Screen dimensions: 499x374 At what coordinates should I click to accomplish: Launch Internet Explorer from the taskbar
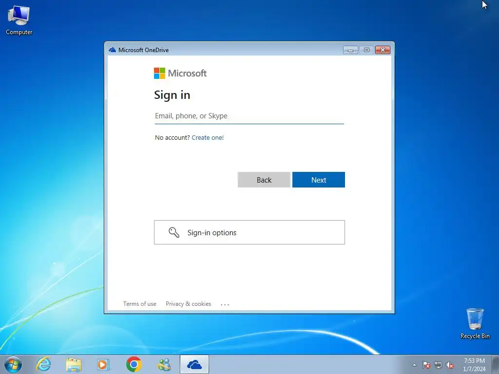click(x=43, y=364)
